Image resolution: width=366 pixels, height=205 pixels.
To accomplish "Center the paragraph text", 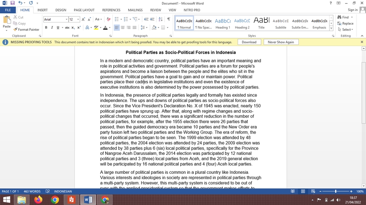I will click(x=122, y=27).
